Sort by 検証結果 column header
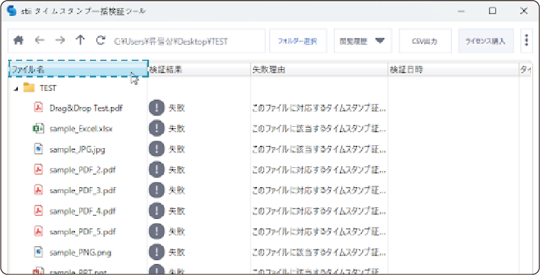 [x=198, y=70]
